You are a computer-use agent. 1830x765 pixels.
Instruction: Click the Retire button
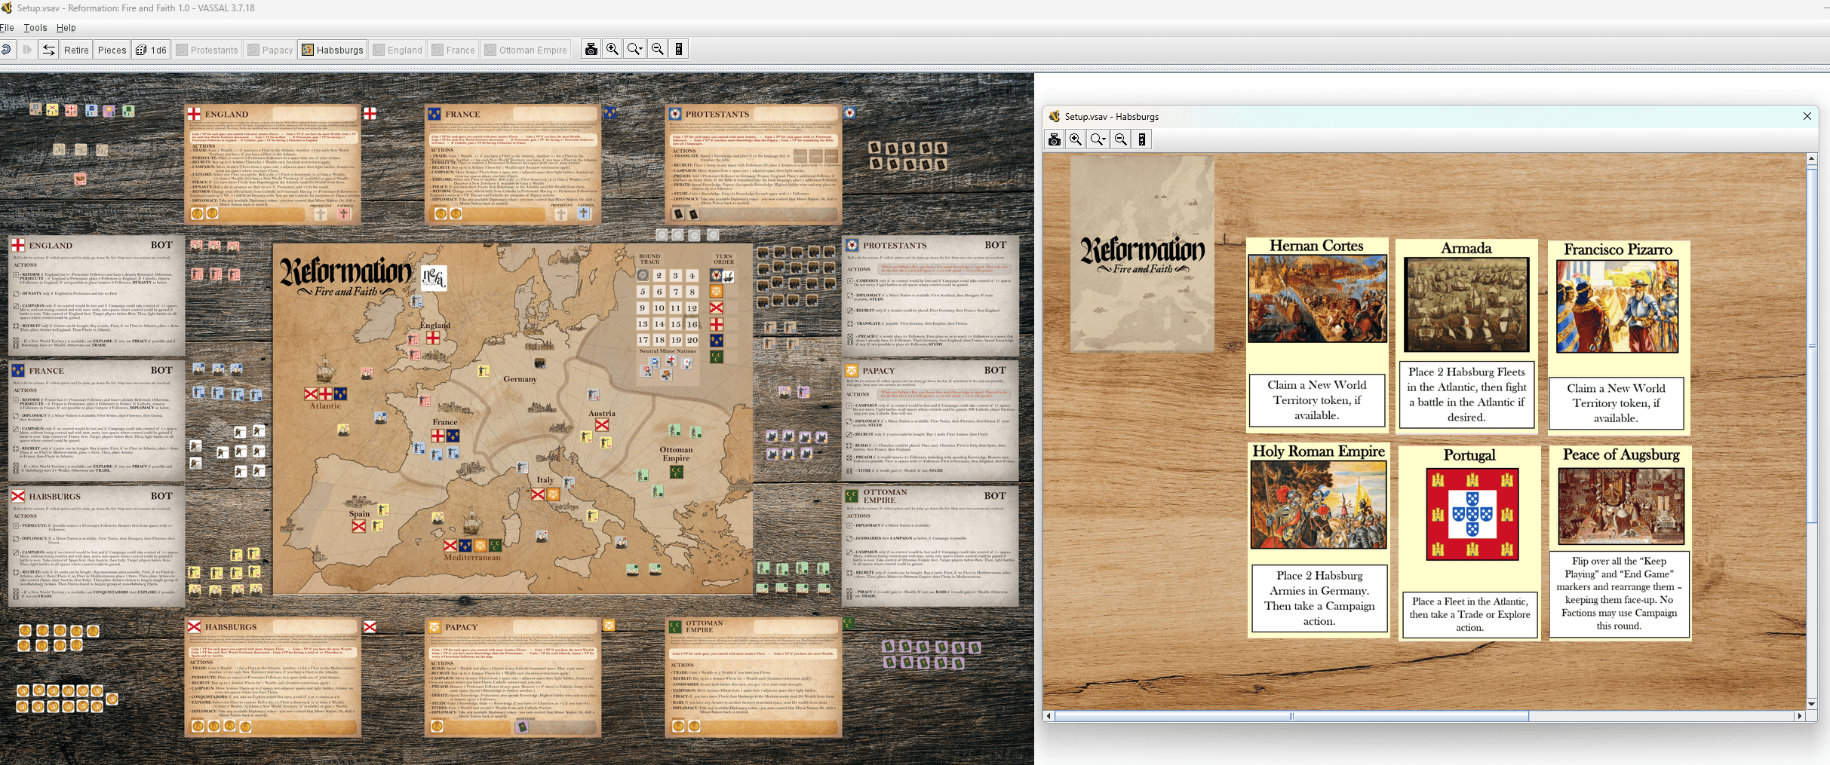(75, 49)
